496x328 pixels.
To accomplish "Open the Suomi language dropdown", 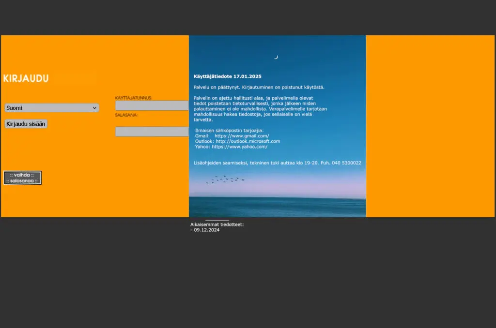I will [x=51, y=108].
